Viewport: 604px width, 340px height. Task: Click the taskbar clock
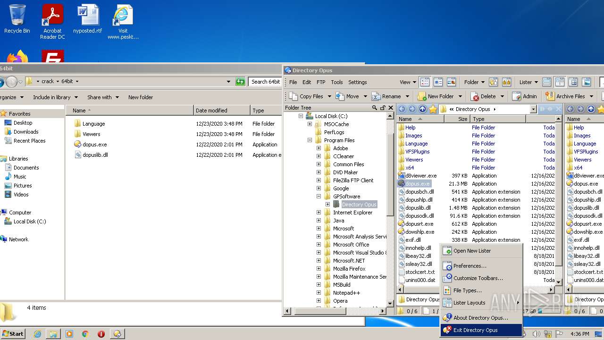point(579,334)
